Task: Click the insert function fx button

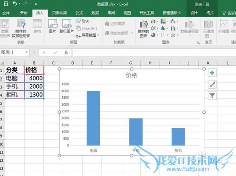Action: coord(66,52)
